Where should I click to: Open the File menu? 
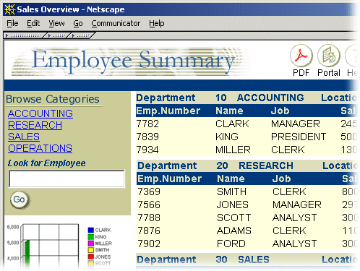point(12,23)
